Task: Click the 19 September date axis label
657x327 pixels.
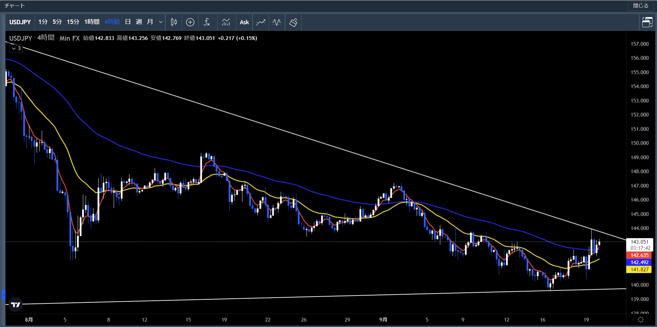Action: 586,320
